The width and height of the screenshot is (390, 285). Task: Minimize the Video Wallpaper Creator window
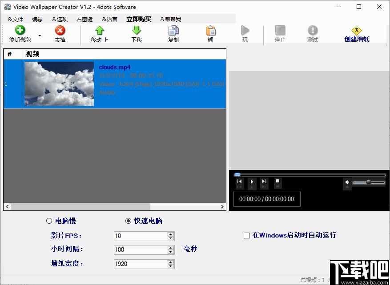(338, 7)
